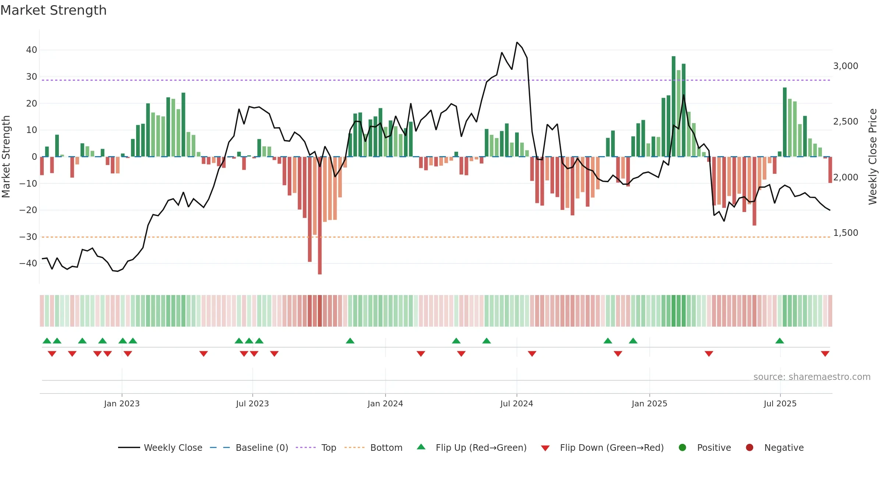Click the Weekly Close legend entry

(x=160, y=448)
